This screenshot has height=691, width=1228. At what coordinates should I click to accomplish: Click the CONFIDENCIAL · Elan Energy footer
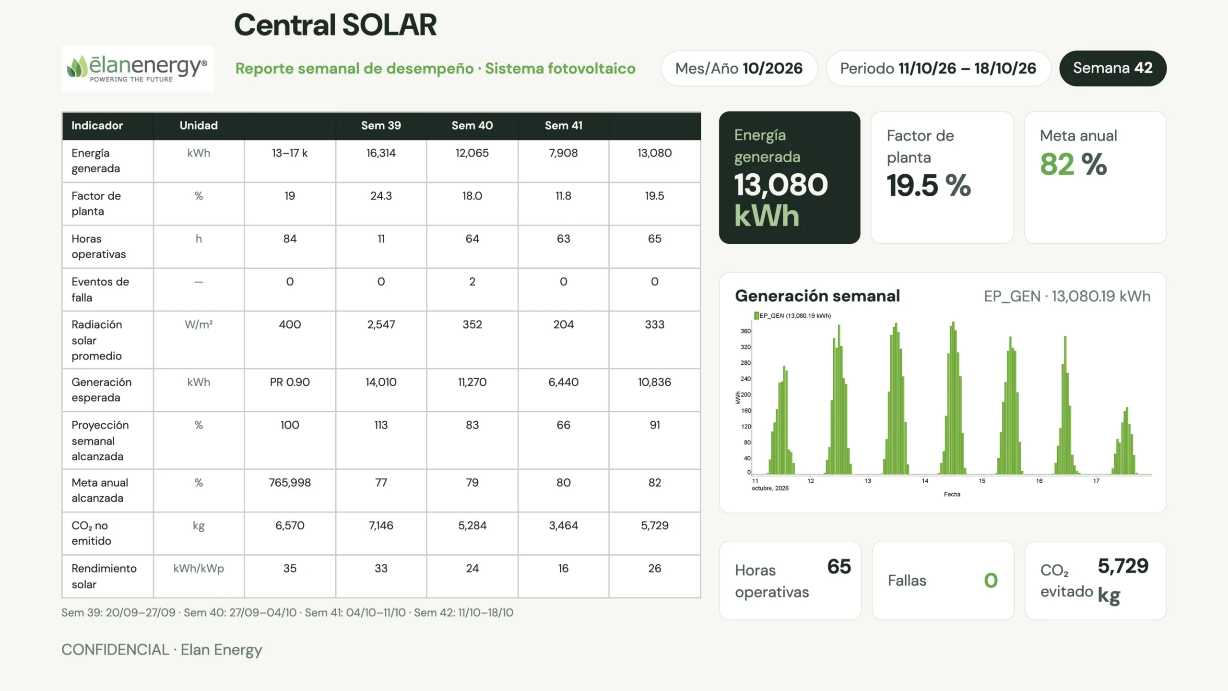[162, 650]
